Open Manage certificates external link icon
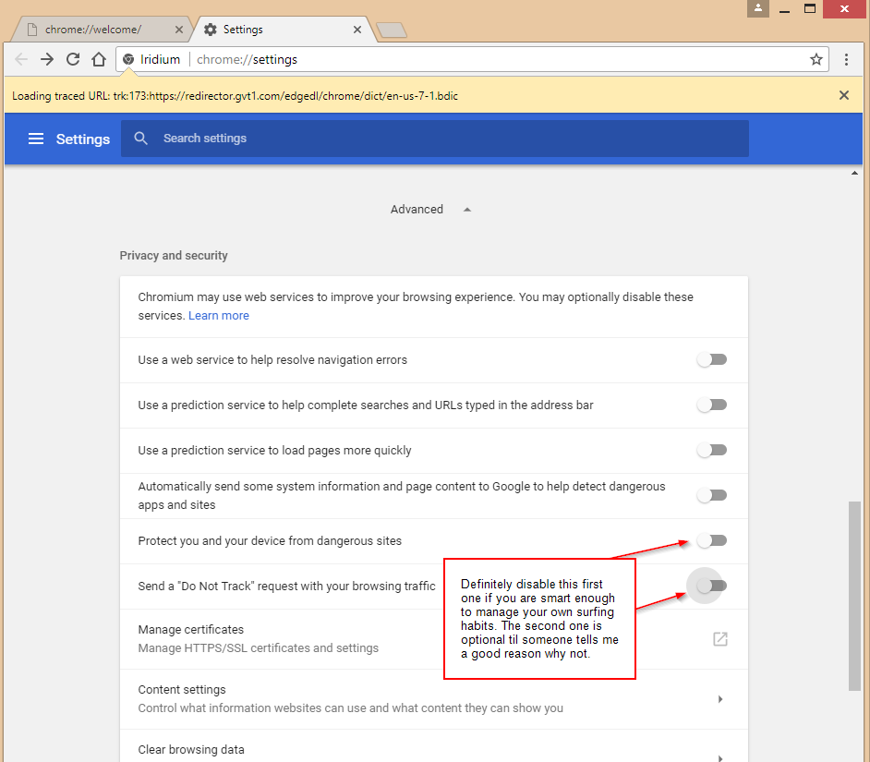The image size is (870, 762). point(719,639)
